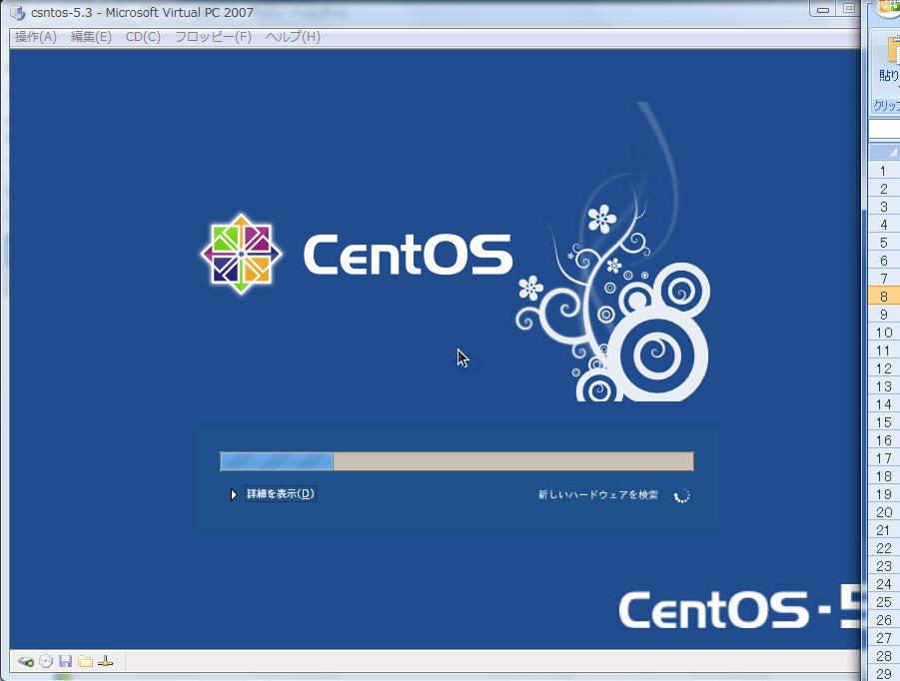The image size is (900, 681).
Task: Click the 詳細を表示(D) label
Action: tap(281, 494)
